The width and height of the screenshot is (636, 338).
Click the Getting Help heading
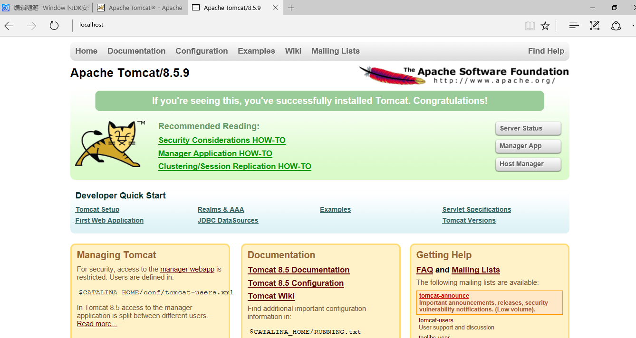444,255
